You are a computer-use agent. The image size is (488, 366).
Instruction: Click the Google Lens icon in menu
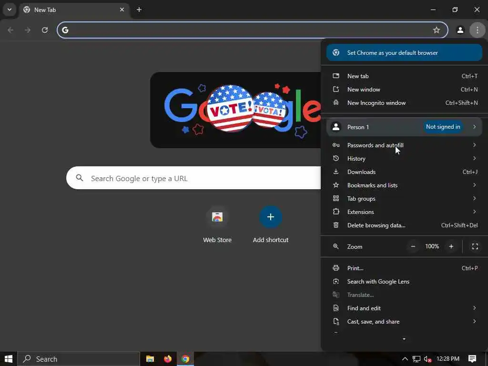pyautogui.click(x=336, y=281)
